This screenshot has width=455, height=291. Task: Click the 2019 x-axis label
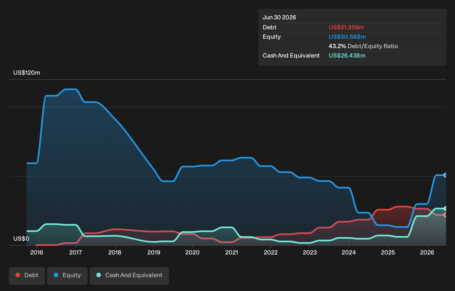(x=154, y=252)
